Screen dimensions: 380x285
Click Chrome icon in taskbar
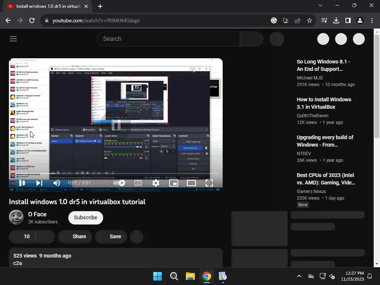[206, 276]
